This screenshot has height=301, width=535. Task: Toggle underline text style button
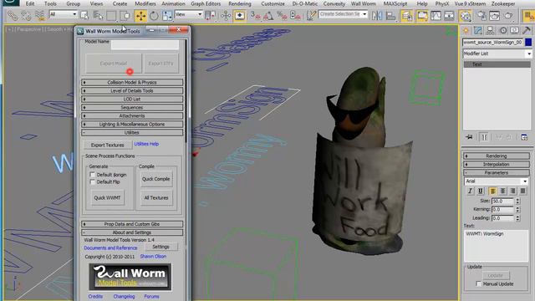pyautogui.click(x=481, y=191)
